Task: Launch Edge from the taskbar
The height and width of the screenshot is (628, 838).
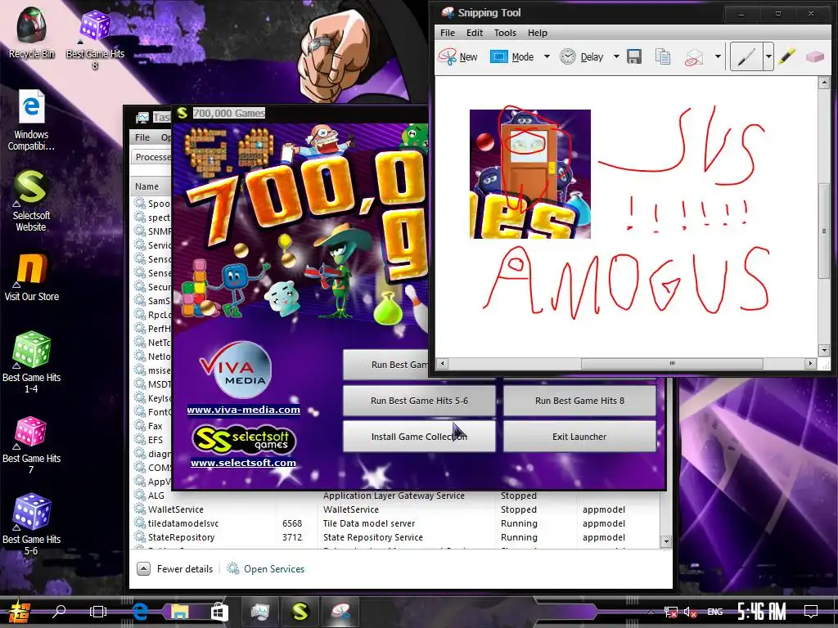Action: point(140,612)
